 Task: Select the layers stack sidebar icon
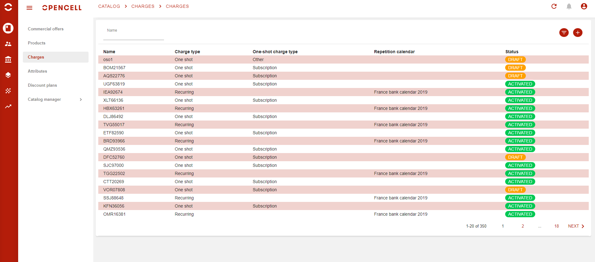(x=8, y=75)
